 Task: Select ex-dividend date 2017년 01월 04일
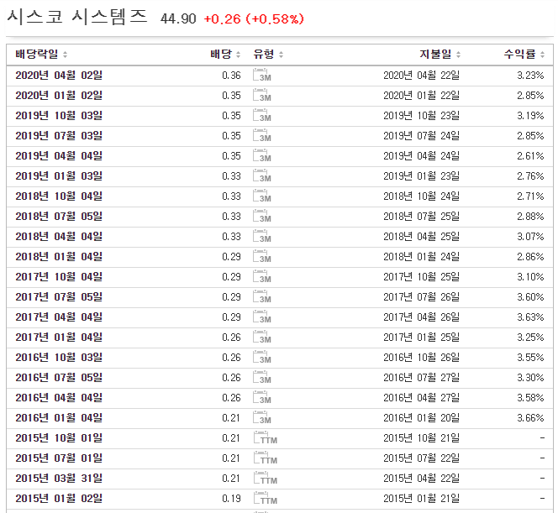pyautogui.click(x=59, y=337)
